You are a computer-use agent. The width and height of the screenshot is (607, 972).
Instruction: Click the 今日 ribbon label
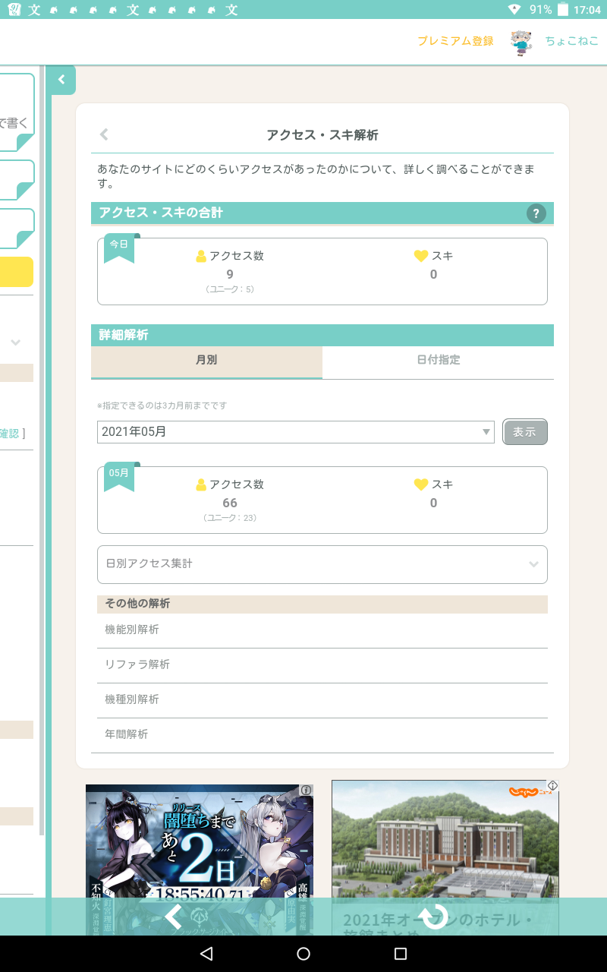pyautogui.click(x=119, y=246)
